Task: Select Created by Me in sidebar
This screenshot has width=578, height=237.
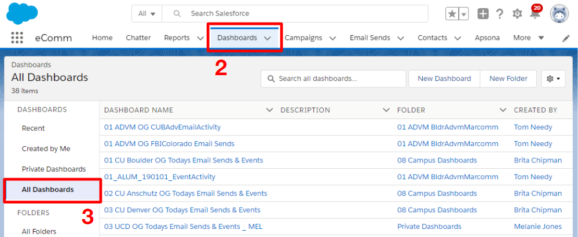Action: [x=46, y=149]
